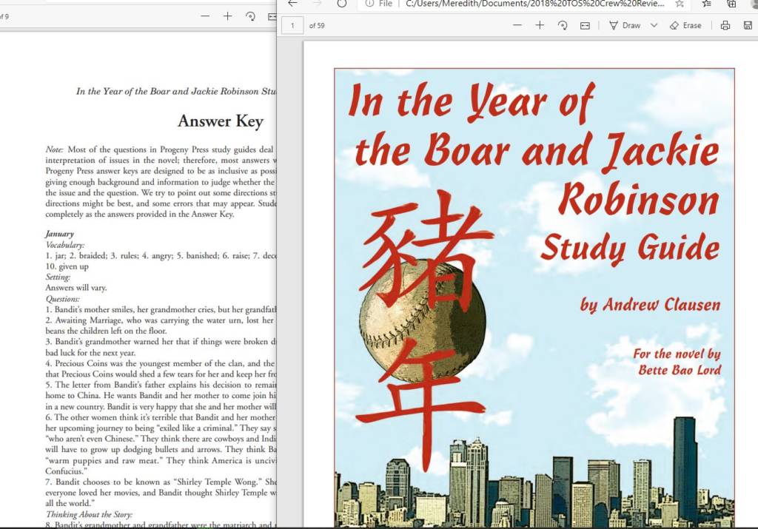Click 'Study Guide' on the cover

tap(631, 248)
